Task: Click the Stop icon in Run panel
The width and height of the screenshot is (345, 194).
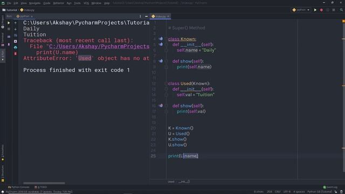Action: point(9,29)
